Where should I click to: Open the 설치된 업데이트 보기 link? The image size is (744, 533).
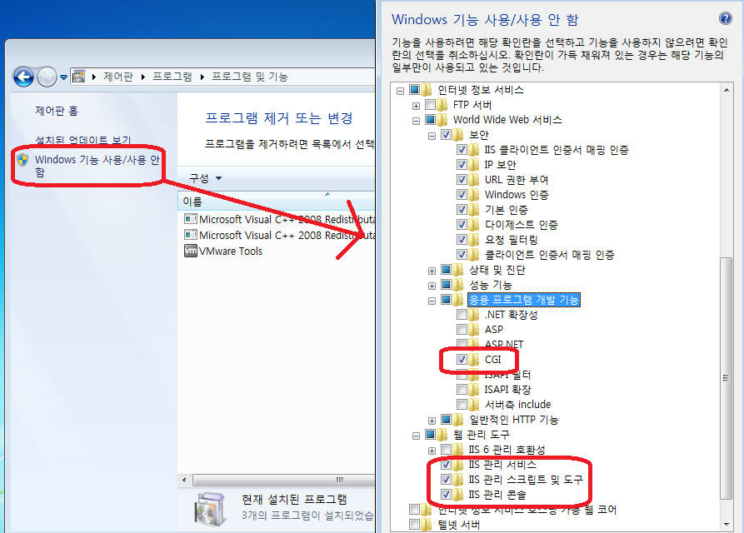tap(83, 140)
